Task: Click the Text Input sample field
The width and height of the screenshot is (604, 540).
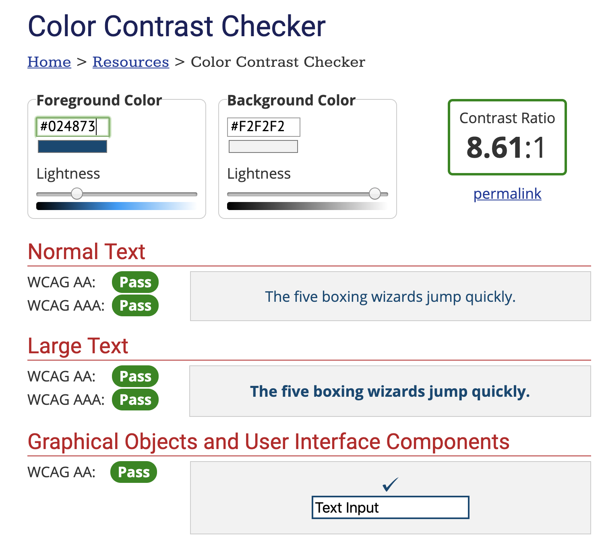Action: click(390, 507)
